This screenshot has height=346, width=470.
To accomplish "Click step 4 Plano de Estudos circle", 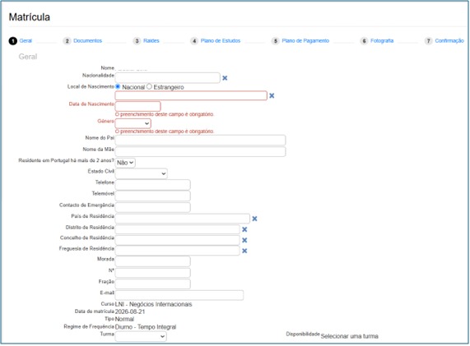I will click(x=194, y=41).
